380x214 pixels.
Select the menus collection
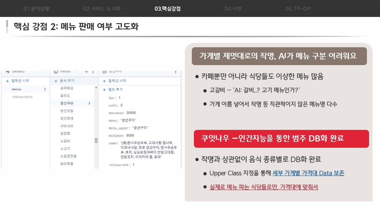pos(26,89)
